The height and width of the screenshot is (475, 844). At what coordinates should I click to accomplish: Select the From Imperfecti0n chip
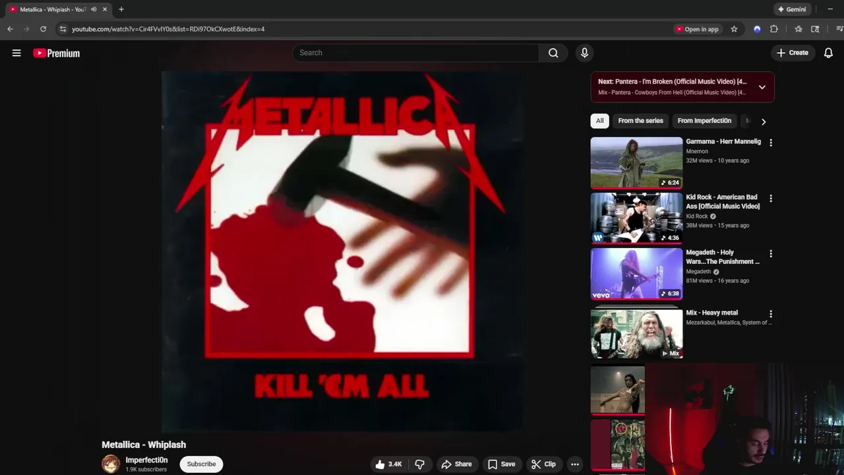[x=704, y=121]
